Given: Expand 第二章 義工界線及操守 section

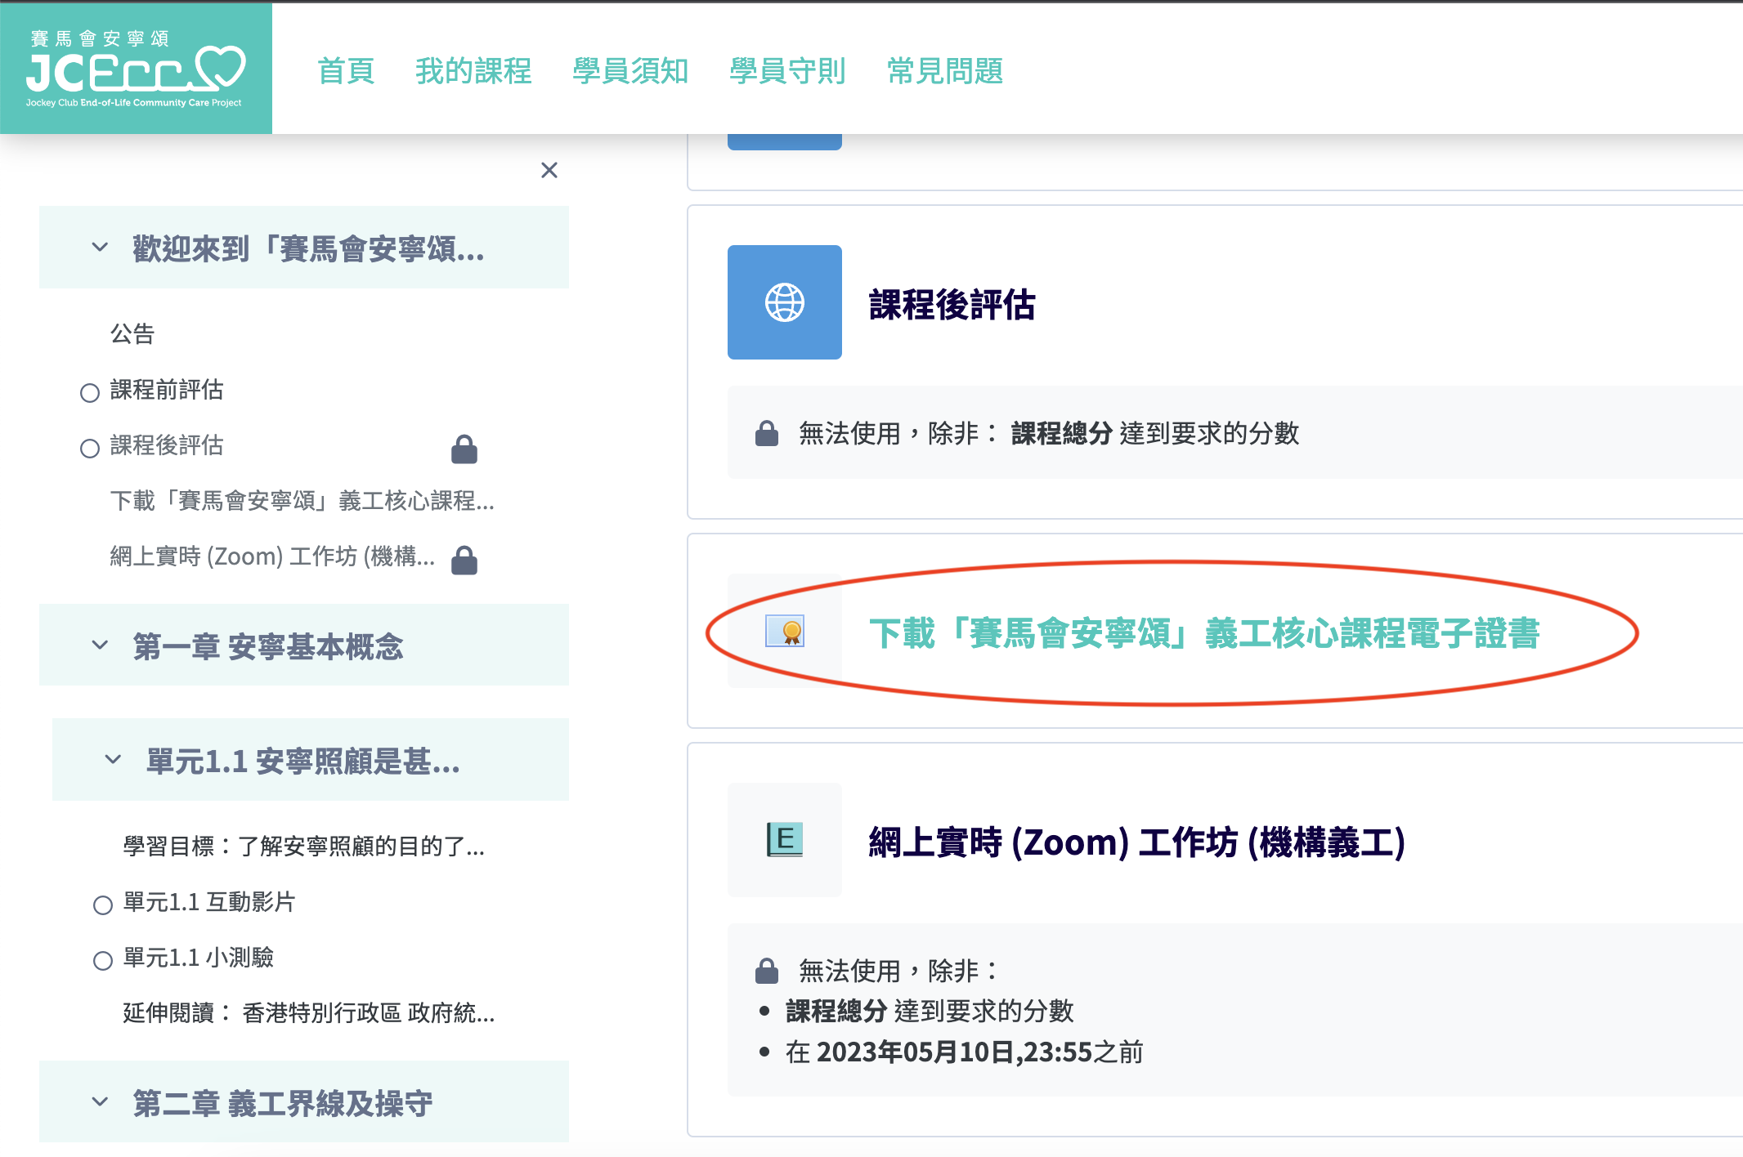Looking at the screenshot, I should 100,1102.
